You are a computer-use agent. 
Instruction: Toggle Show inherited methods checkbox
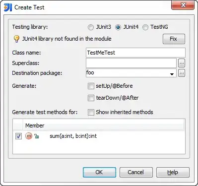click(x=91, y=112)
